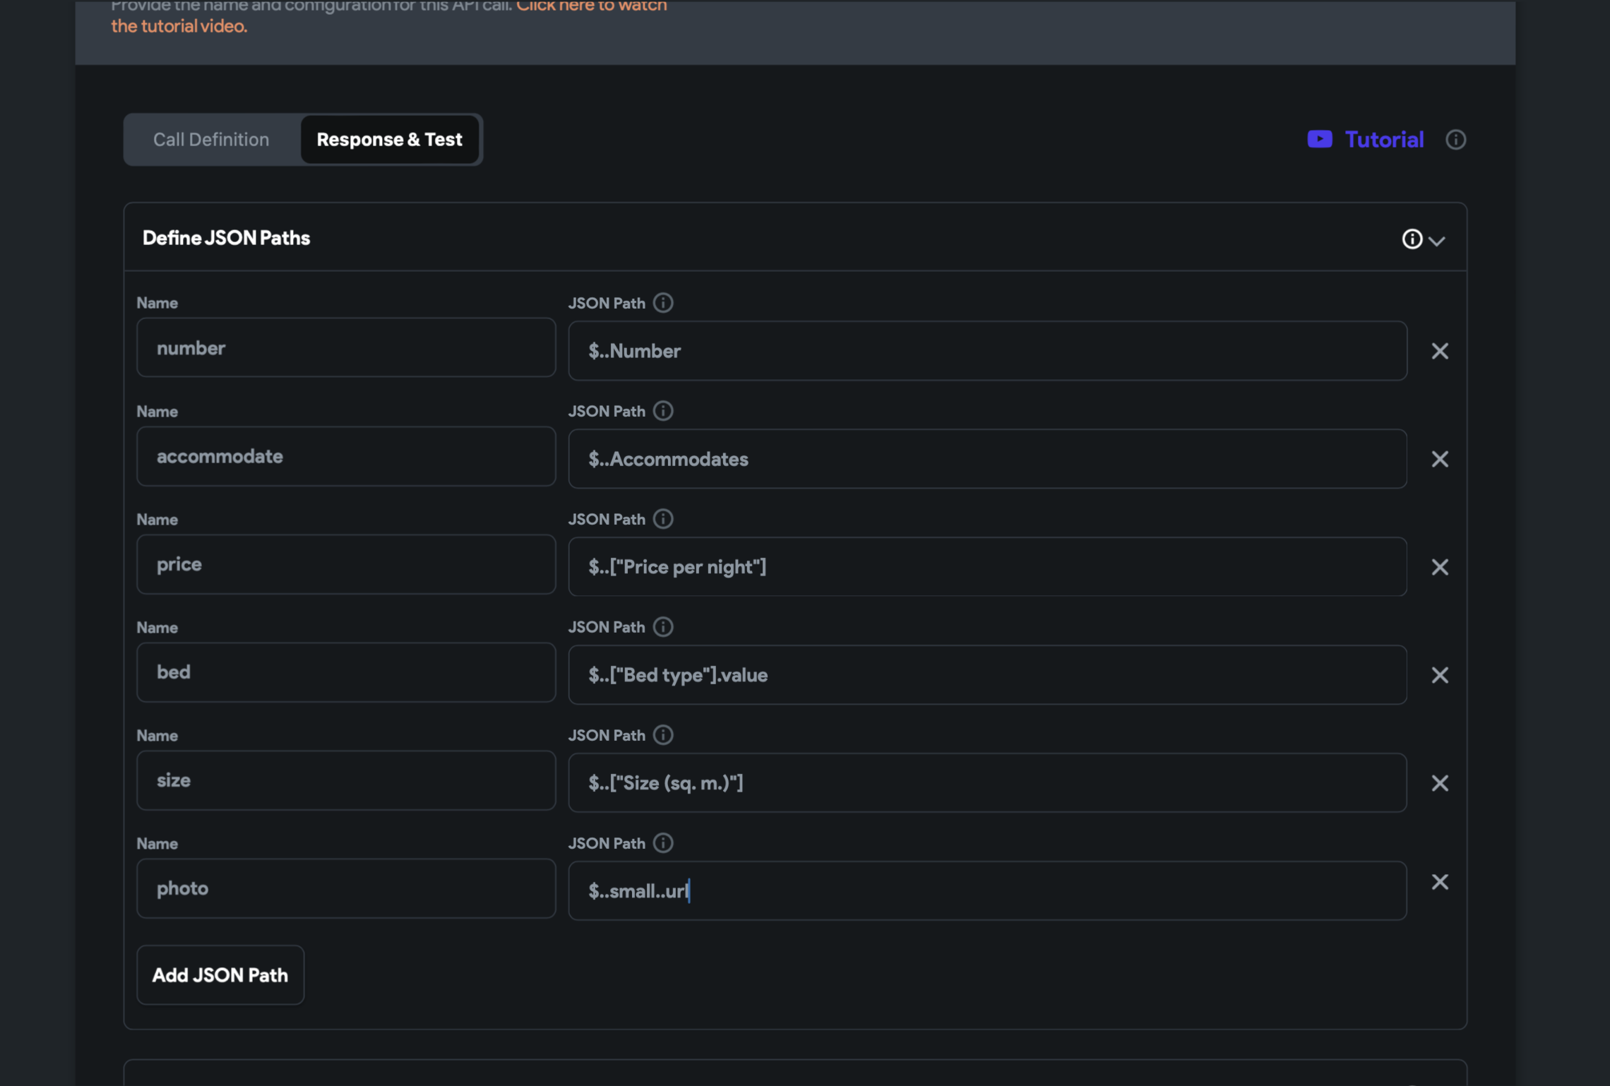Click info icon next to Tutorial
This screenshot has height=1086, width=1610.
point(1455,140)
